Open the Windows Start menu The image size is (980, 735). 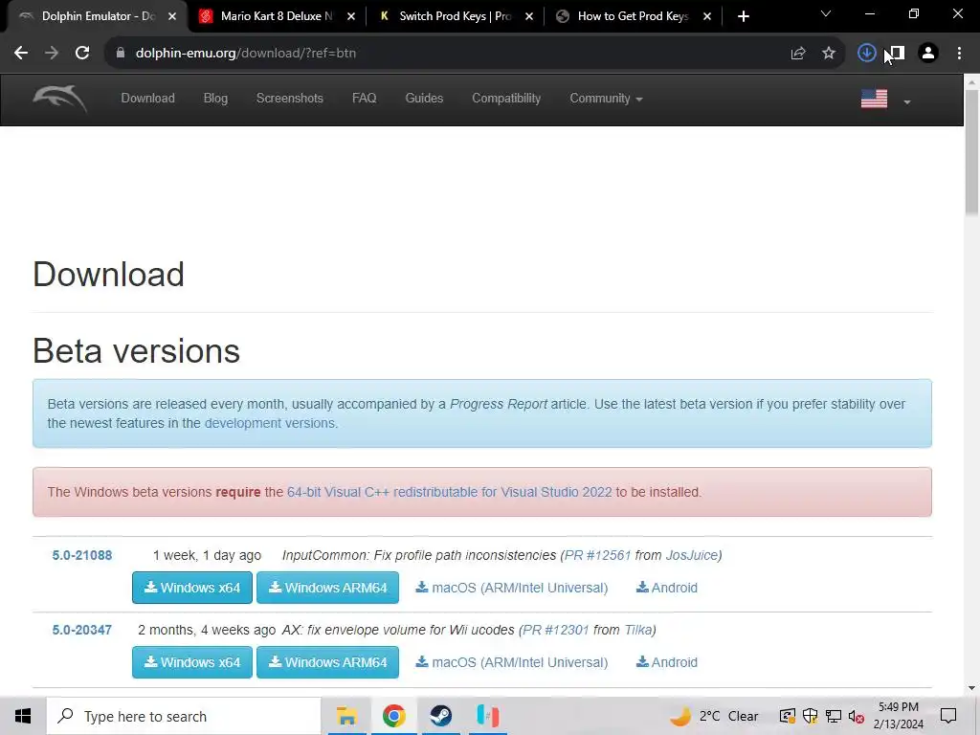(23, 716)
